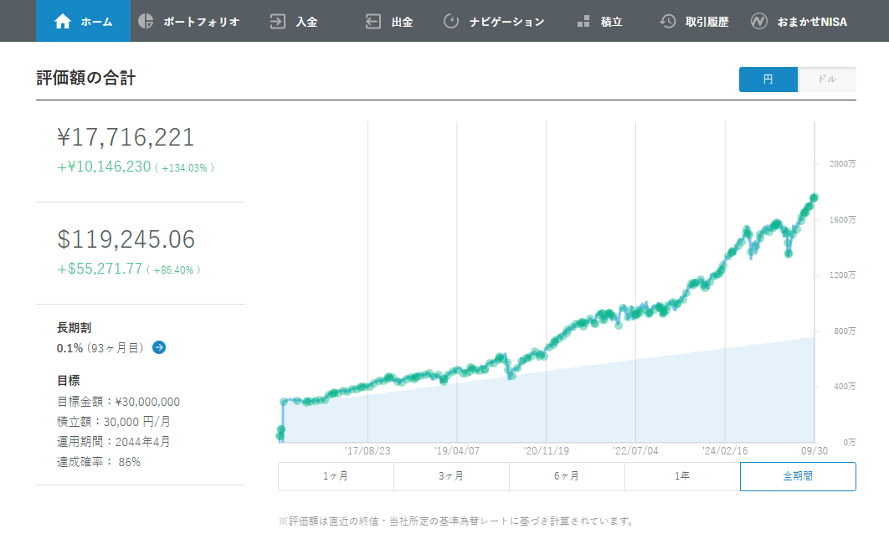Click the 6ヶ月 period button
The image size is (889, 544).
click(x=567, y=475)
